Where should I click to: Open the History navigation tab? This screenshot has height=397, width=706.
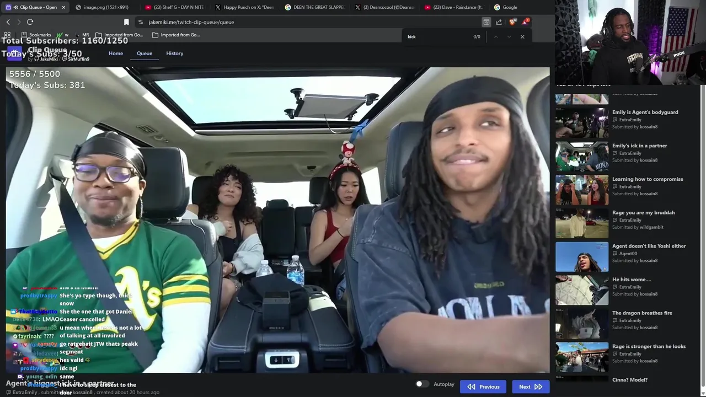tap(174, 53)
